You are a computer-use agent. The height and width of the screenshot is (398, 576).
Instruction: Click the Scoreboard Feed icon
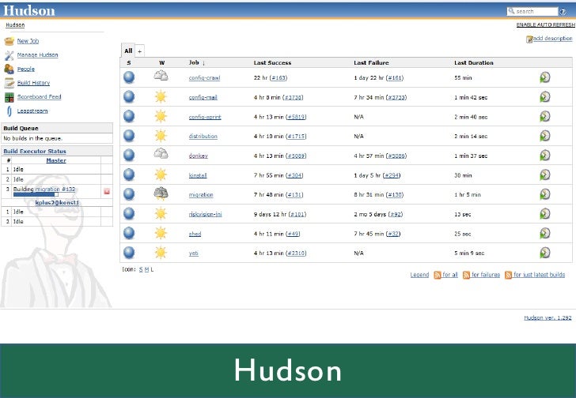click(x=9, y=97)
